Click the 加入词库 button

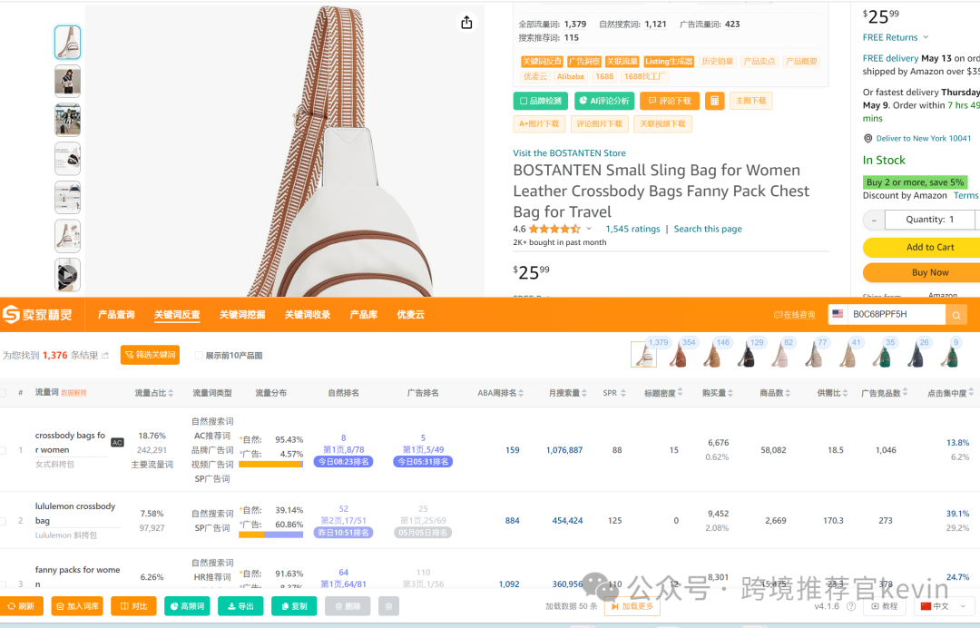(77, 606)
